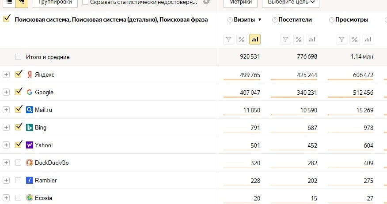Click the Яндекс visits bar indicator

pos(242,79)
